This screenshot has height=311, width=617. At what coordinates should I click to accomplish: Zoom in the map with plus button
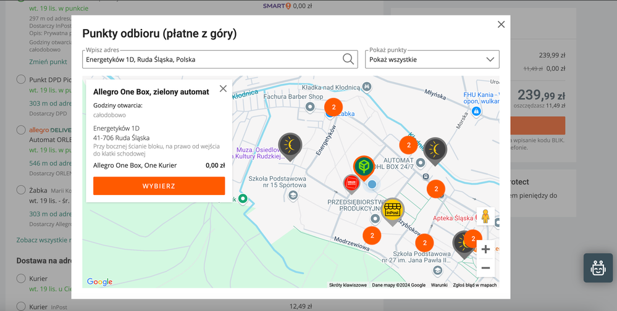pyautogui.click(x=485, y=249)
